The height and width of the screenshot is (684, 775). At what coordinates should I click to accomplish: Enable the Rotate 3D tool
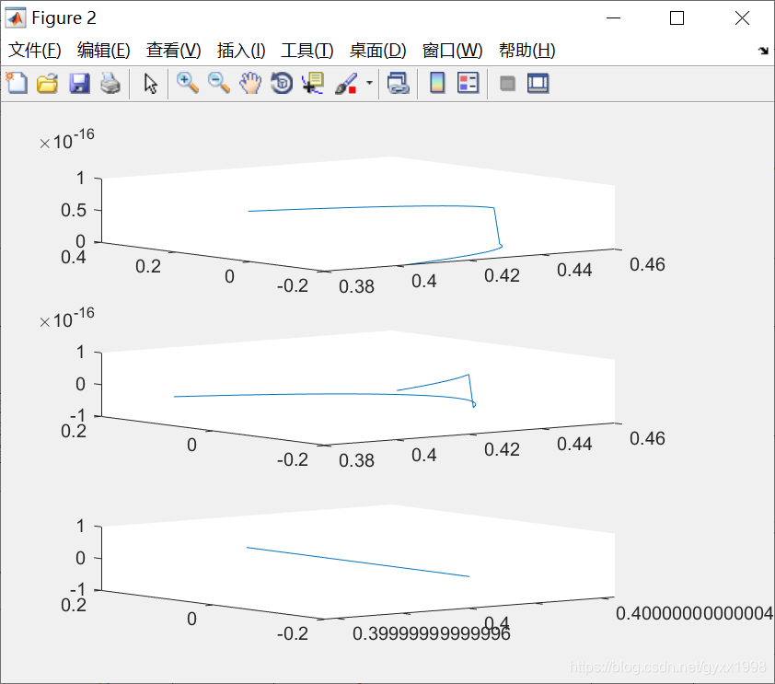tap(282, 83)
